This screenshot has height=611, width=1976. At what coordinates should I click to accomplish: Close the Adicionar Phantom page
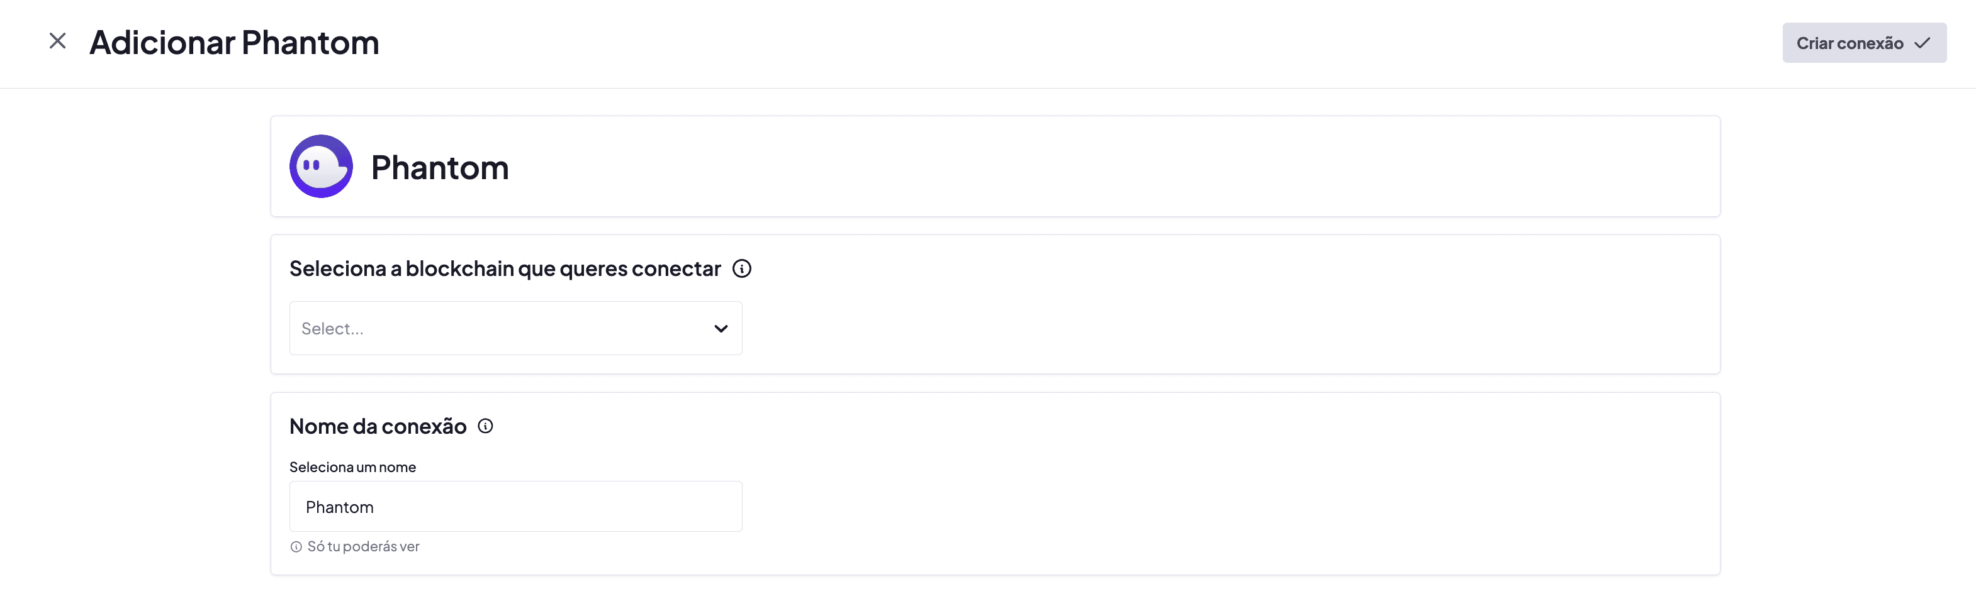(57, 41)
